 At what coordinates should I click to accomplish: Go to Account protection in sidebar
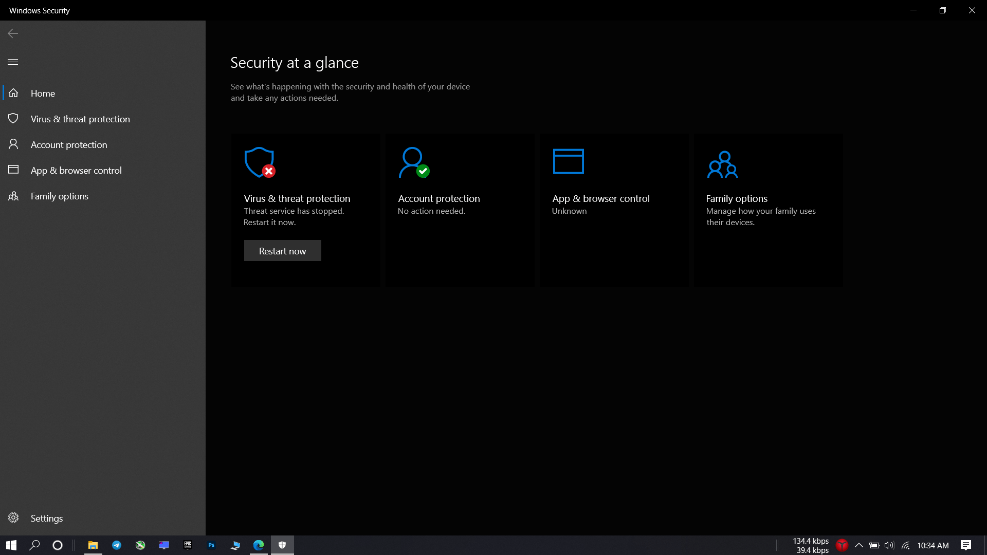pos(69,145)
